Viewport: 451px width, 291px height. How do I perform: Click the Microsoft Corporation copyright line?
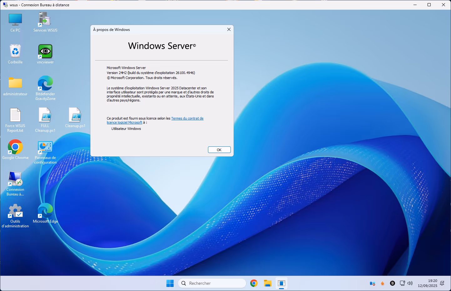click(x=142, y=78)
